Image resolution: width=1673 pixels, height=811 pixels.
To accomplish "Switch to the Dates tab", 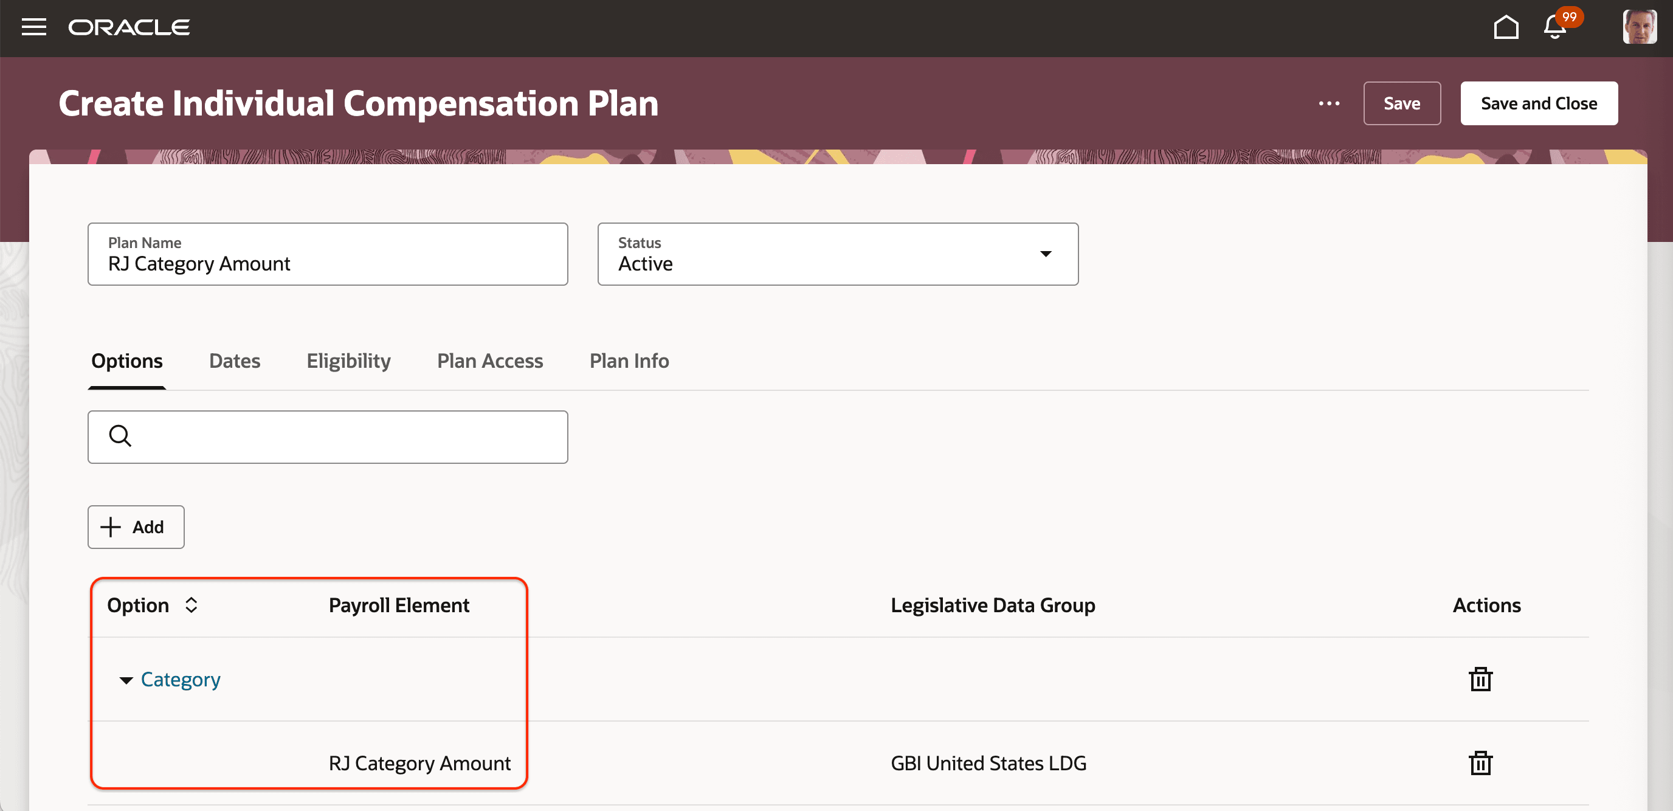I will (x=235, y=361).
